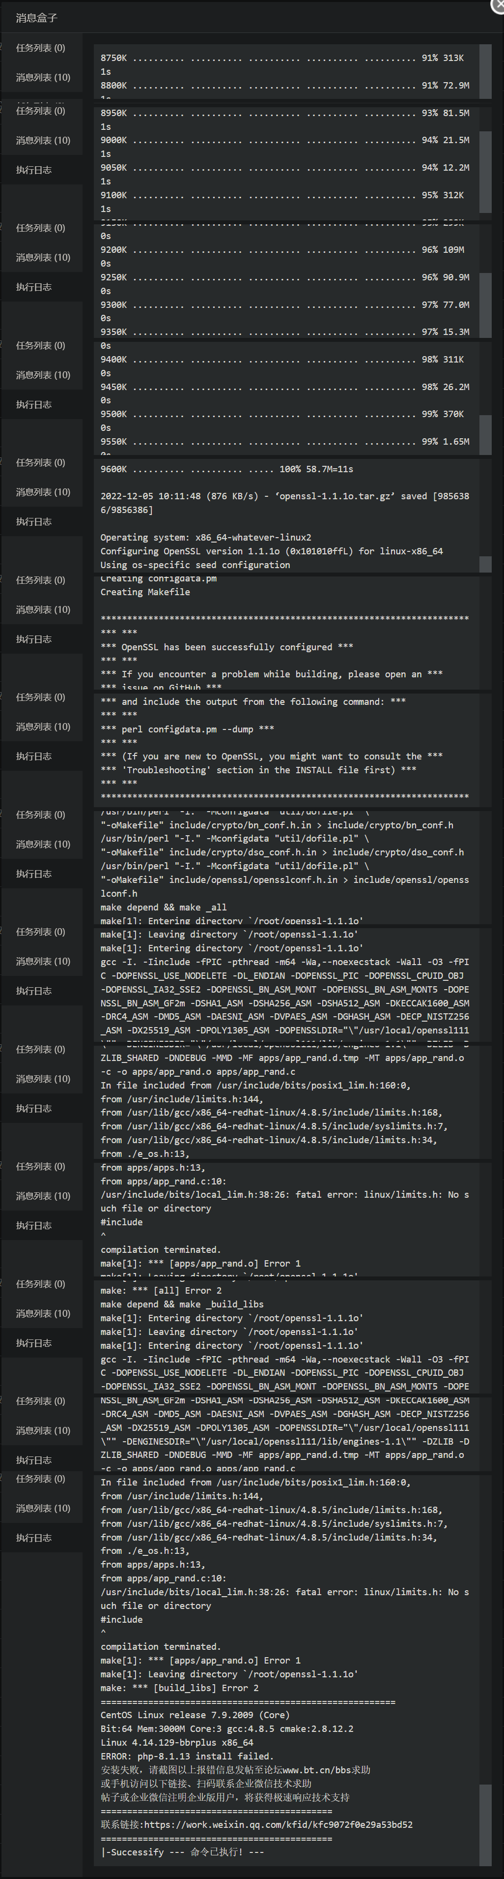Open 任务列表 (0) tab directly under 消息盒子 title
504x1879 pixels.
[x=42, y=48]
